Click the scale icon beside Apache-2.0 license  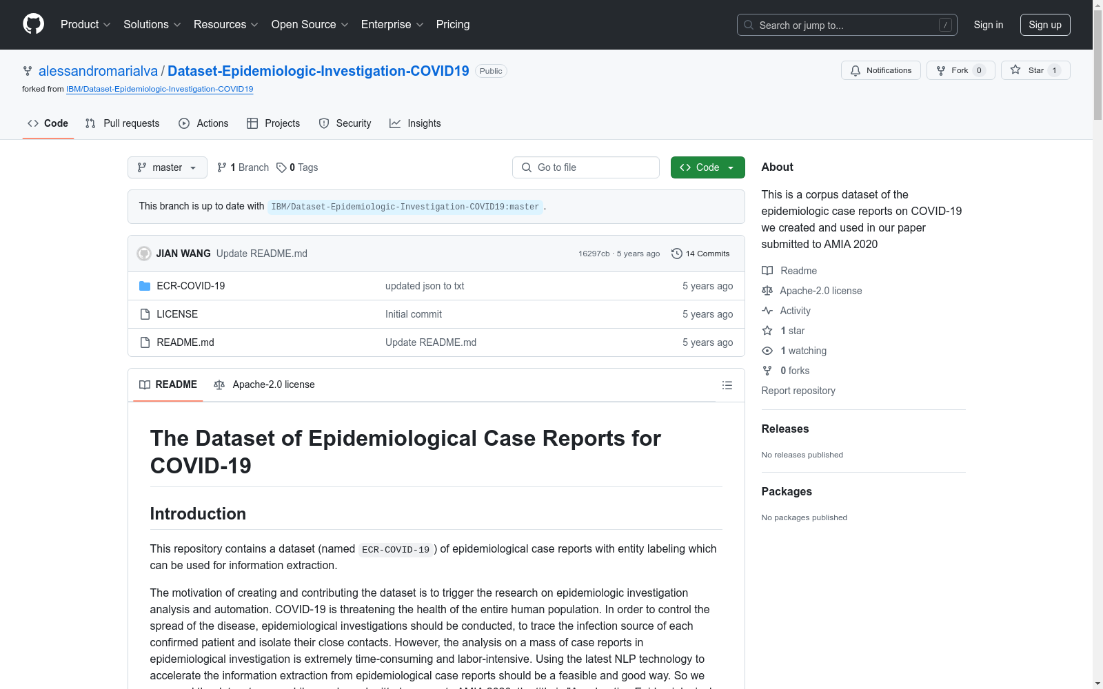[767, 291]
